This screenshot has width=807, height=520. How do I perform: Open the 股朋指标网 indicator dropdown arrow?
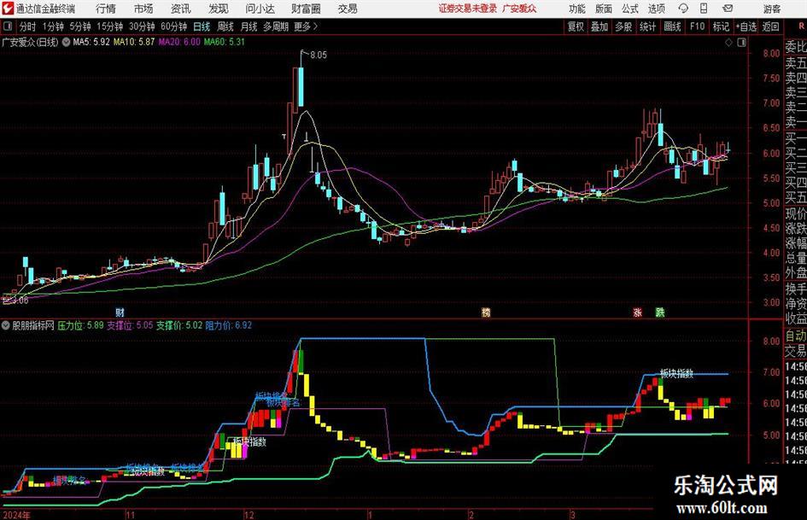tap(6, 325)
